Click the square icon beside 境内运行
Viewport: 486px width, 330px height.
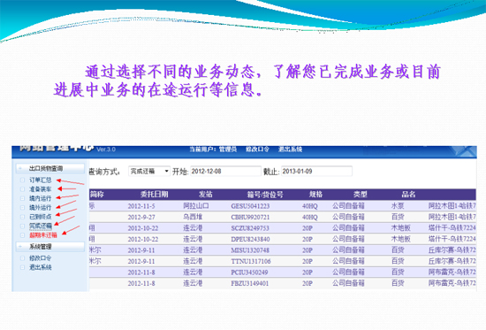(22, 198)
